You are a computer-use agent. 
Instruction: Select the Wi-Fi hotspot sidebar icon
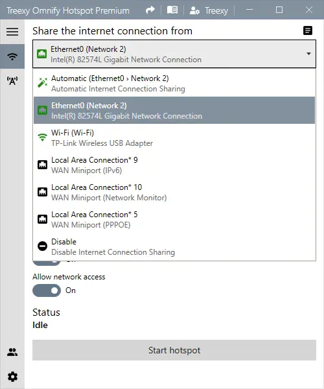[x=12, y=56]
